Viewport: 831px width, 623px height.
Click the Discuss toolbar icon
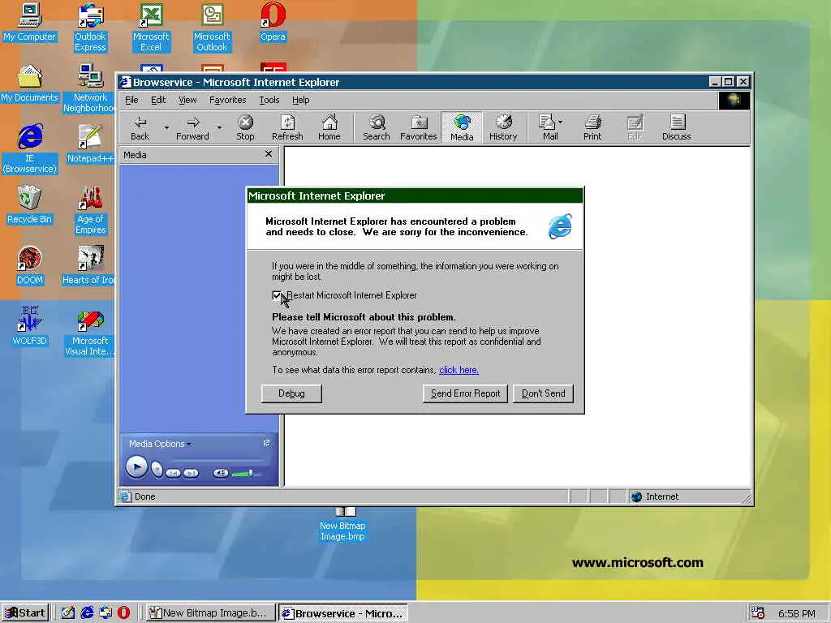tap(676, 127)
